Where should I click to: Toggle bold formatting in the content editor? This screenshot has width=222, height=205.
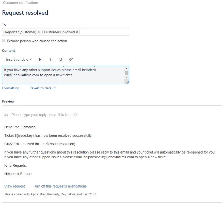pos(40,59)
